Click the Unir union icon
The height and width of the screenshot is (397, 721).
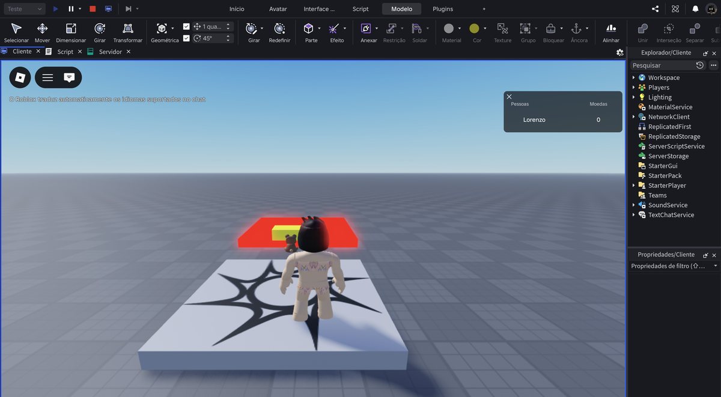(643, 29)
